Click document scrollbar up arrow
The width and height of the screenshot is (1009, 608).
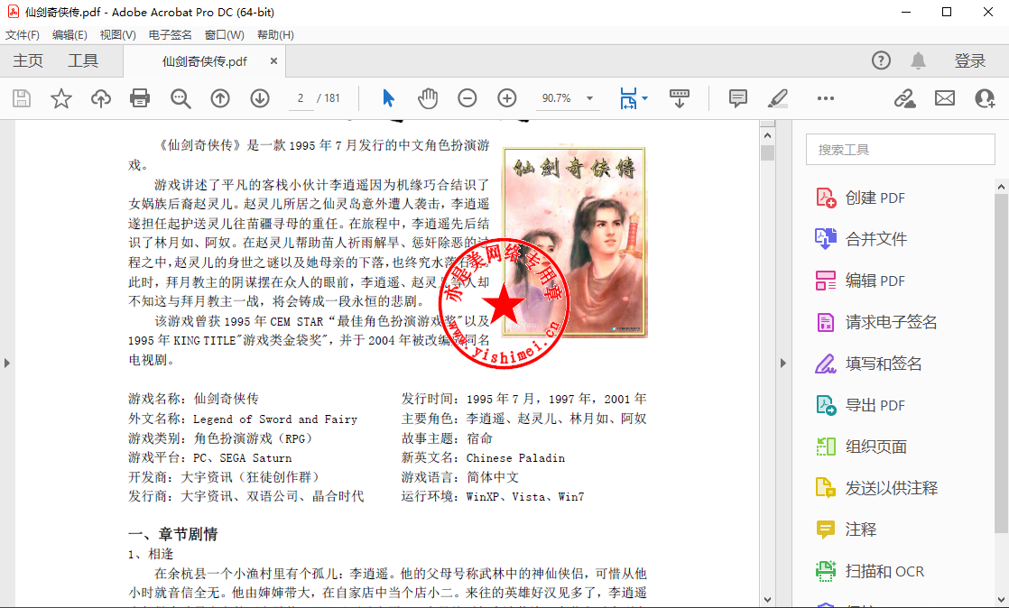(767, 135)
